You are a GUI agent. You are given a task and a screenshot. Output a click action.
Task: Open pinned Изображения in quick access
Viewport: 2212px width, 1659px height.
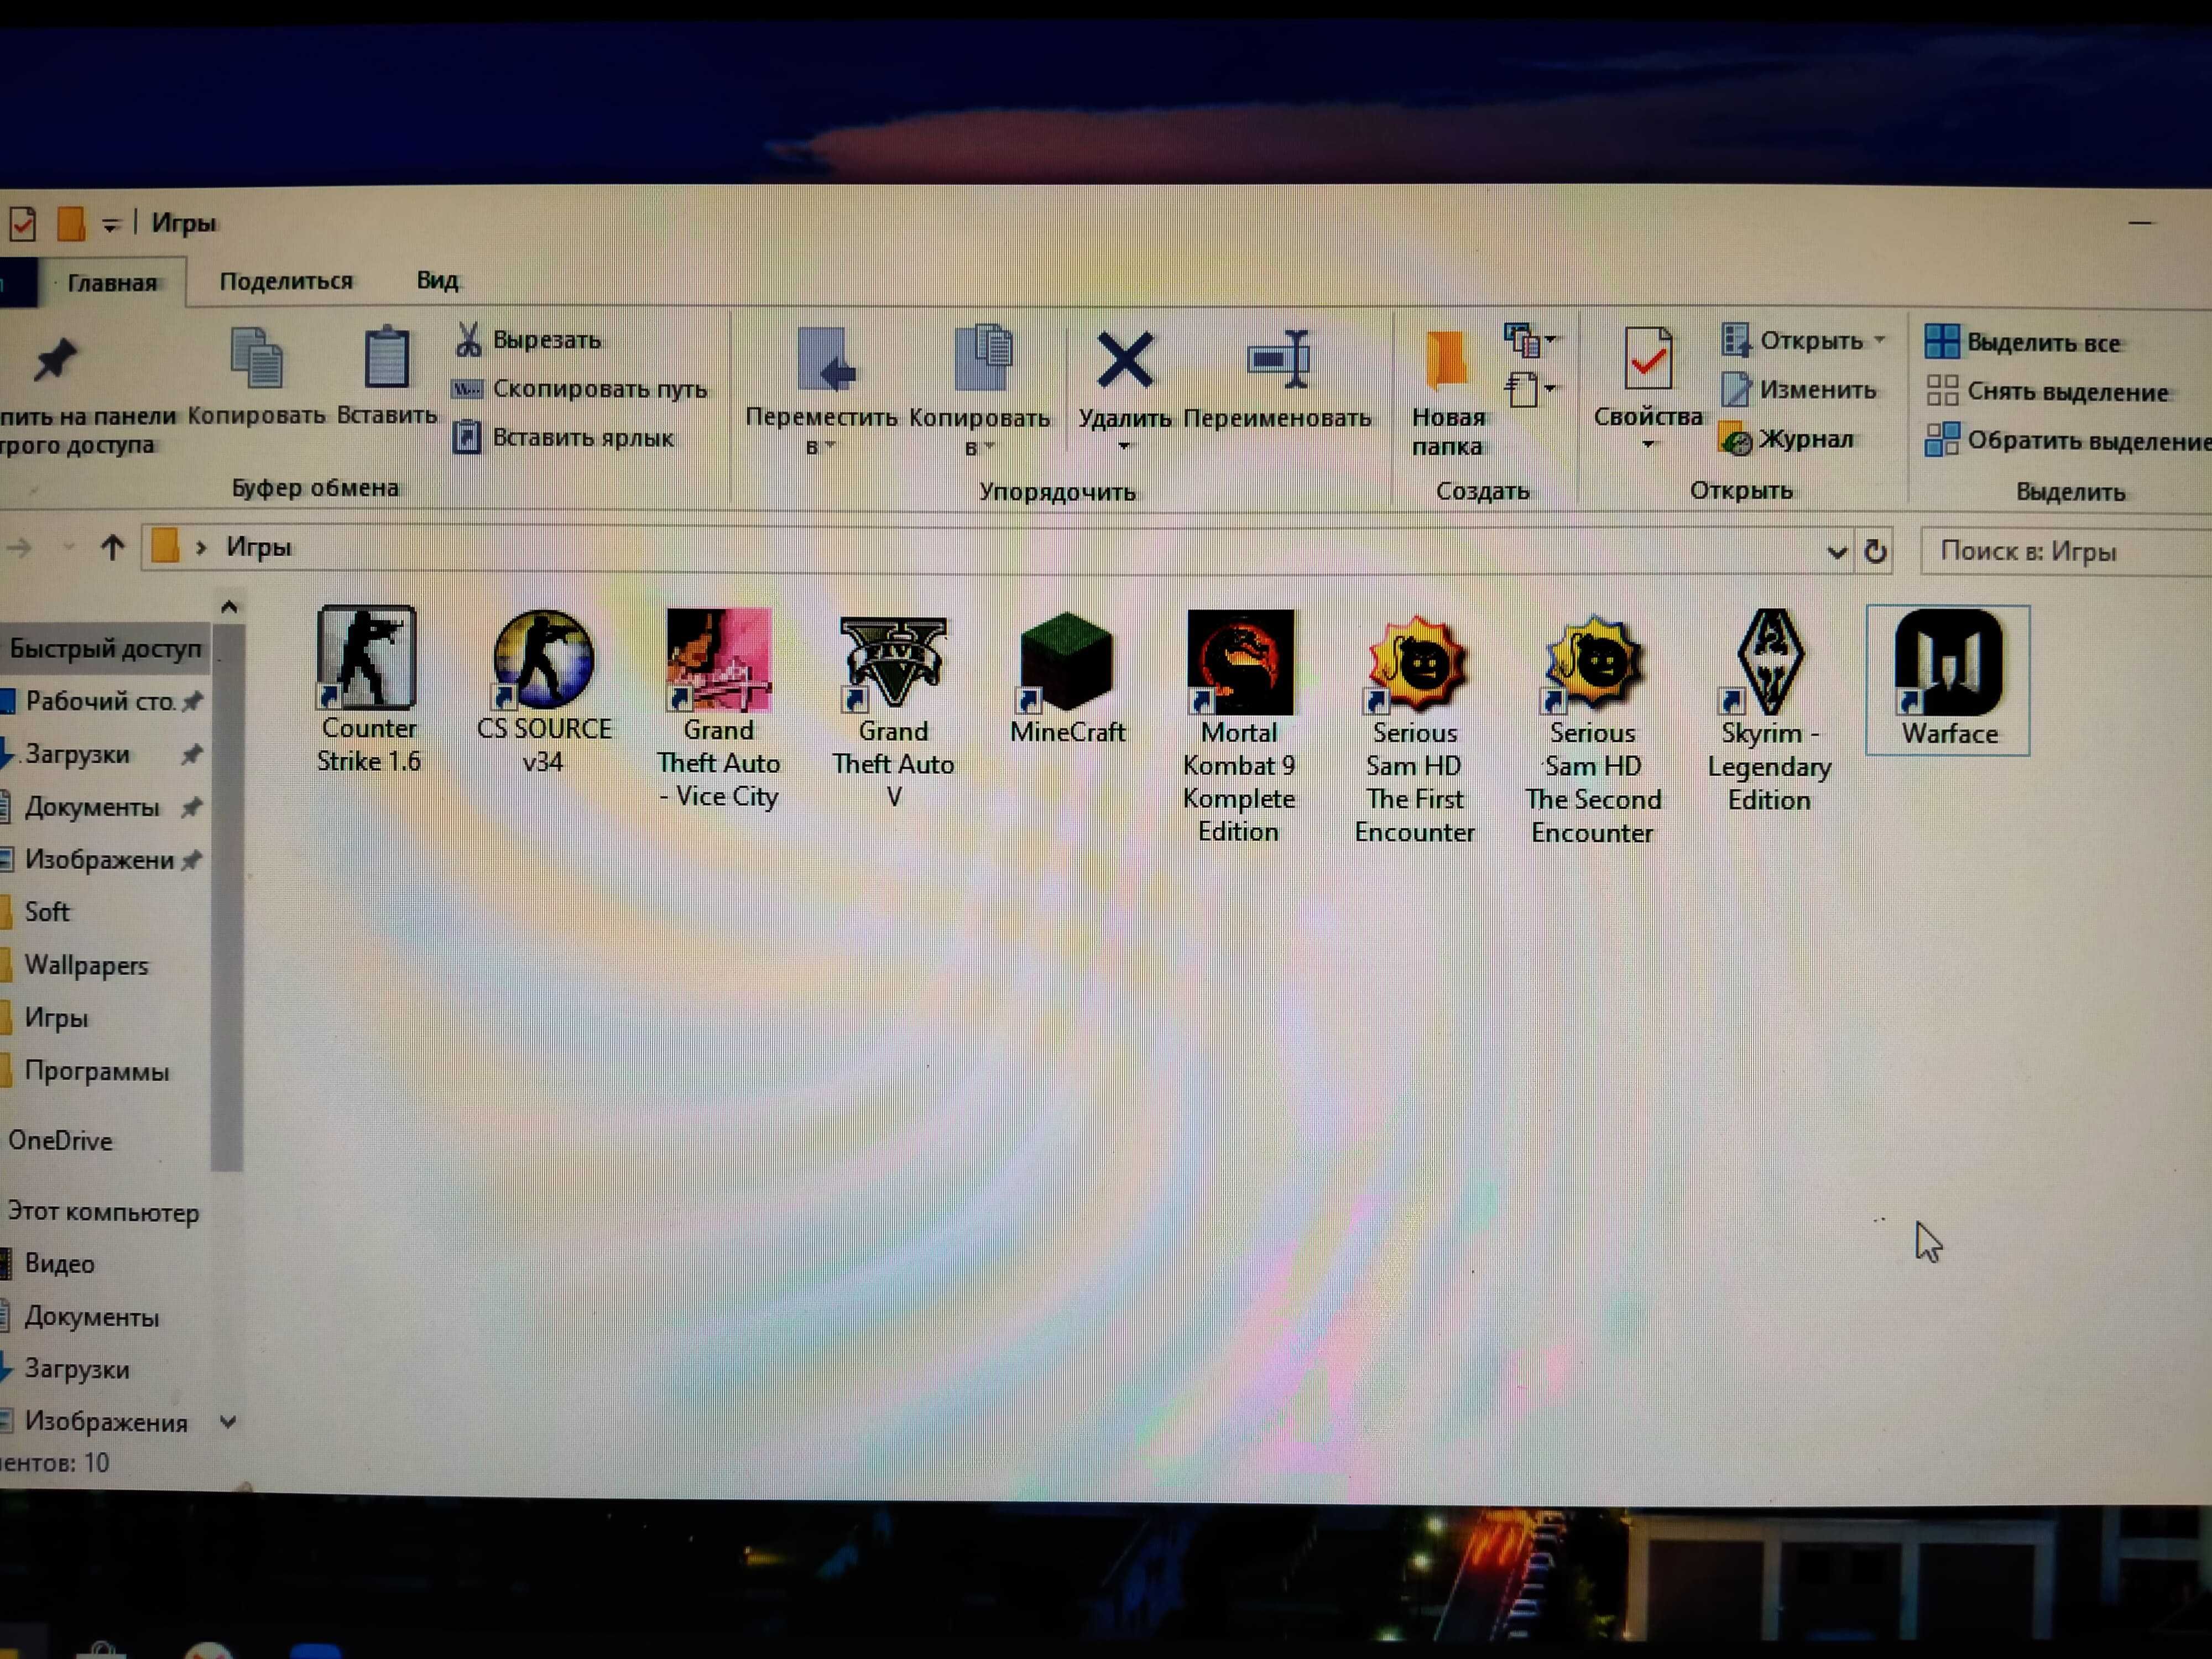(x=99, y=860)
